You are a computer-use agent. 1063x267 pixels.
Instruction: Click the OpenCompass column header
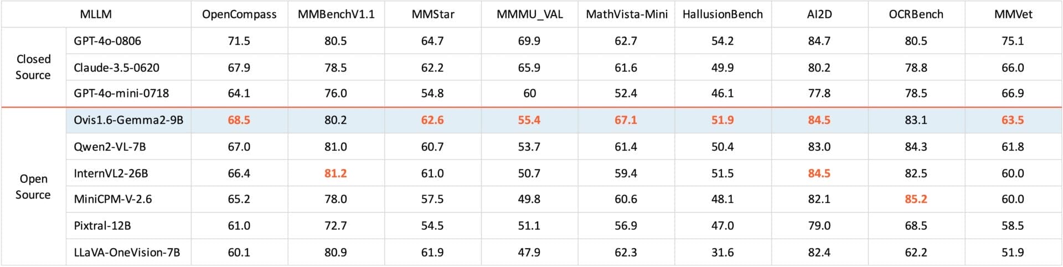click(239, 14)
